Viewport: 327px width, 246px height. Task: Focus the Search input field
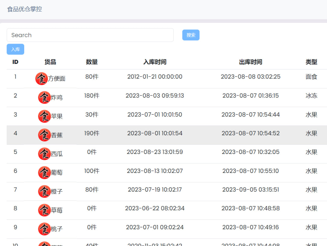(90, 35)
